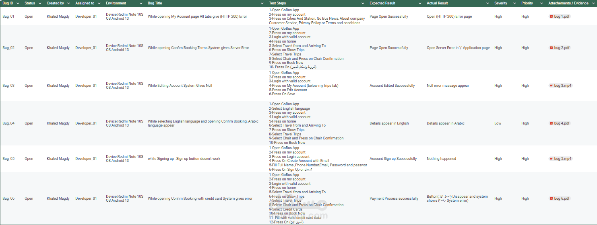Click the PDF icon of bug 1.pdf
597x225 pixels.
coord(551,16)
